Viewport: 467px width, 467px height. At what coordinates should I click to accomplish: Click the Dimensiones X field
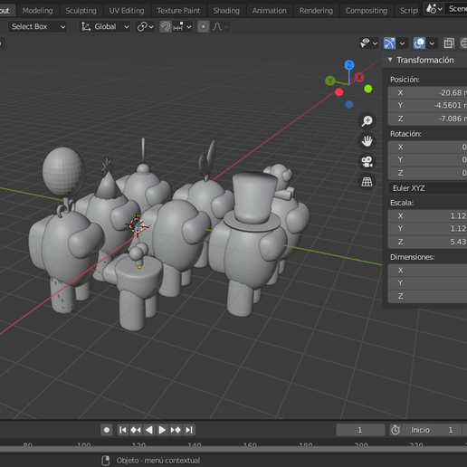coord(427,271)
